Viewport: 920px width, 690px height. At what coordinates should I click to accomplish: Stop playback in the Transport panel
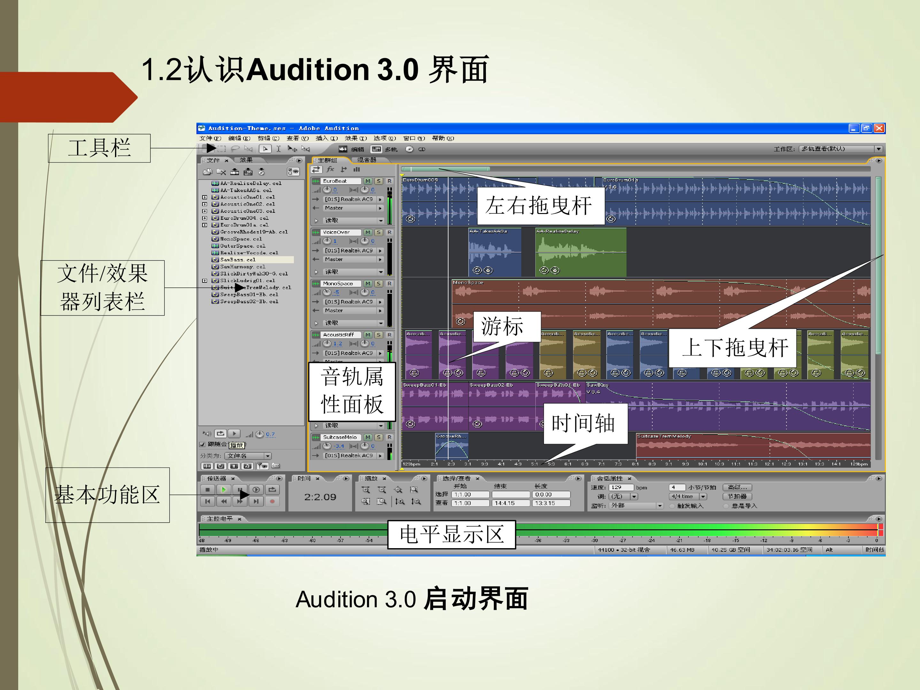[208, 489]
